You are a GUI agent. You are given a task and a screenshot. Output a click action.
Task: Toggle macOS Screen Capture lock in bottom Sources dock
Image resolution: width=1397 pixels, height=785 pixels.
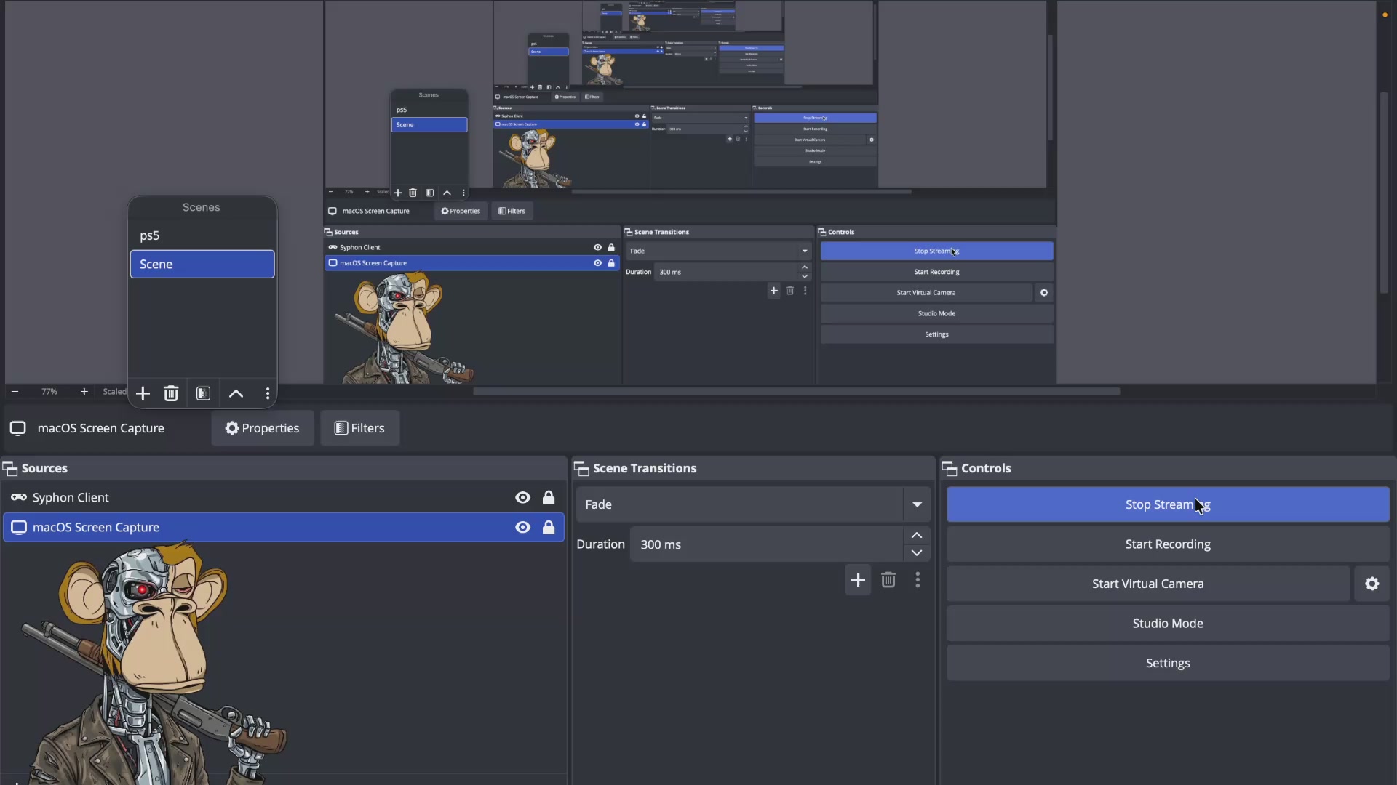tap(549, 528)
